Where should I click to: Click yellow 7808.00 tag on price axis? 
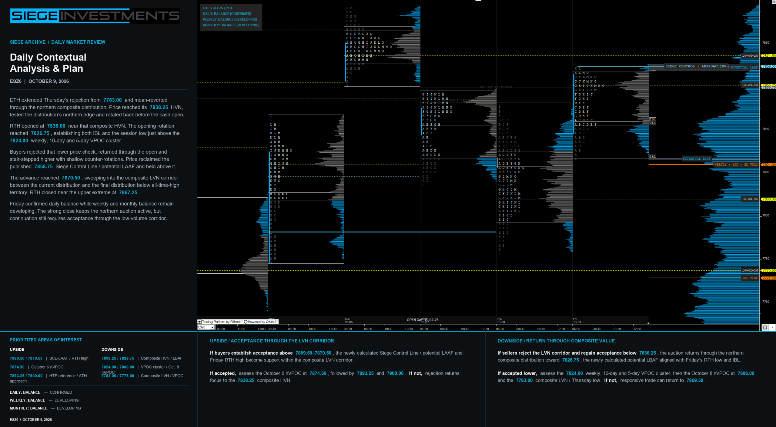click(768, 199)
